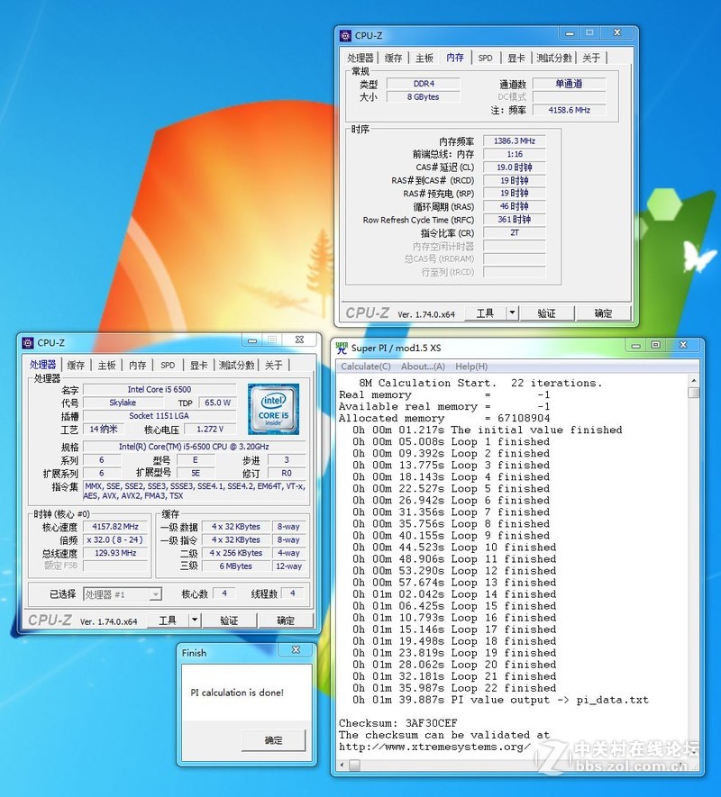Open the Help(H) menu in Super PI
This screenshot has width=721, height=797.
pos(470,367)
